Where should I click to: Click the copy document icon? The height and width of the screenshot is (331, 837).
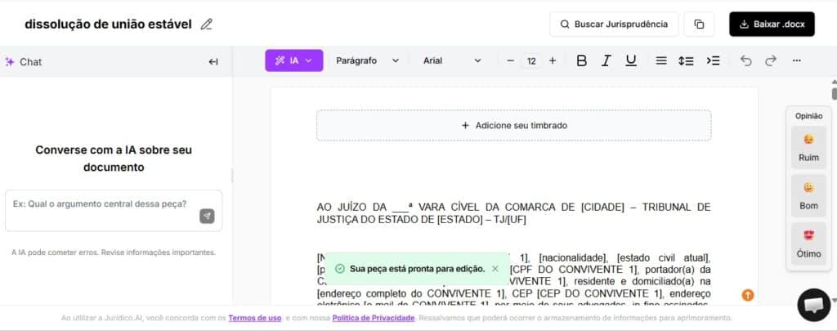point(699,25)
